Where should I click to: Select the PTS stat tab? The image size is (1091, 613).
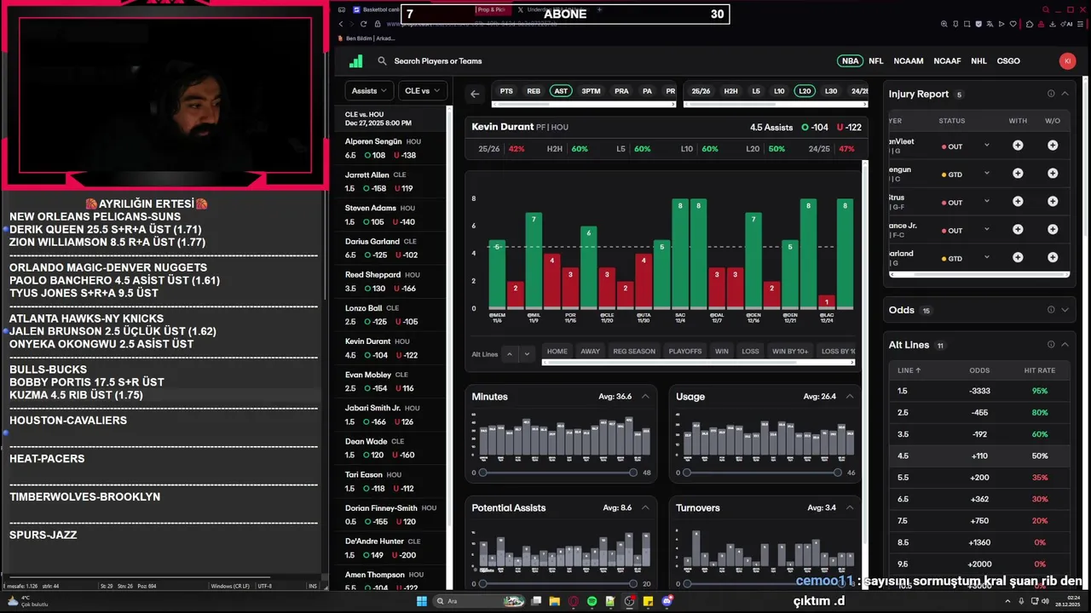(506, 91)
